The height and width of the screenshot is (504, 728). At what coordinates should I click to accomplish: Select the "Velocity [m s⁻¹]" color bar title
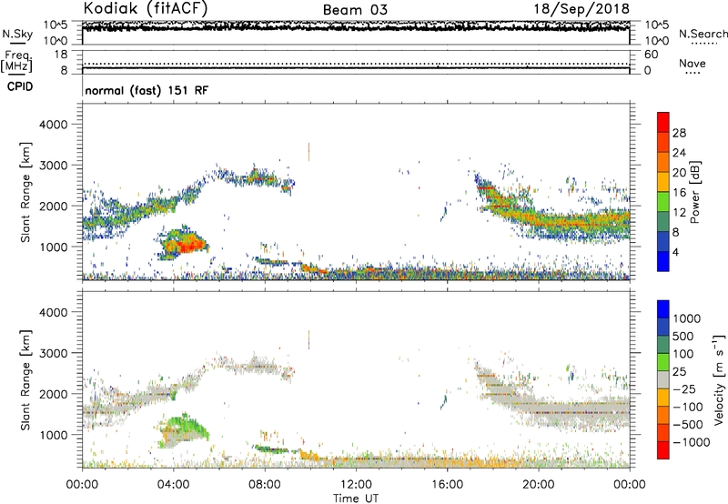pyautogui.click(x=719, y=379)
